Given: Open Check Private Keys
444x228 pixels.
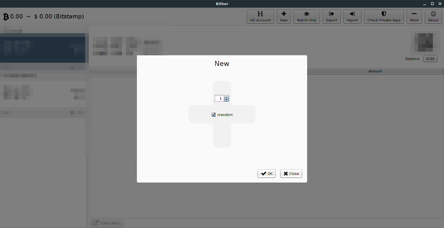Looking at the screenshot, I should [384, 16].
